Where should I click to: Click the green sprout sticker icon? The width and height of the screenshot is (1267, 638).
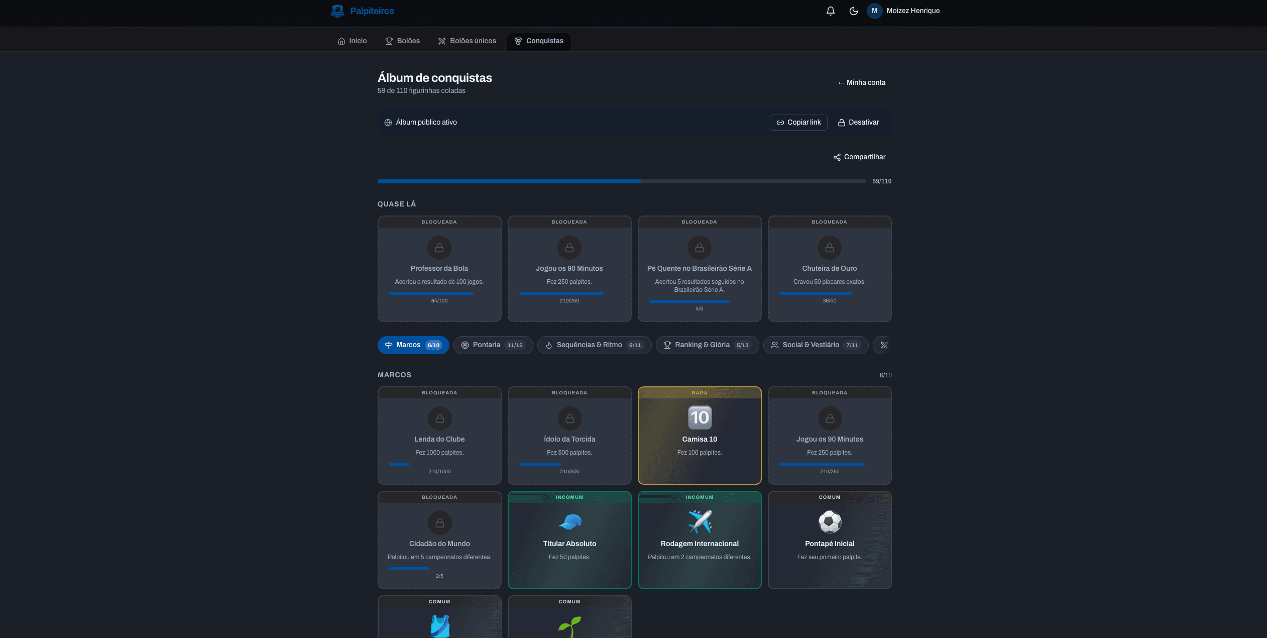569,626
